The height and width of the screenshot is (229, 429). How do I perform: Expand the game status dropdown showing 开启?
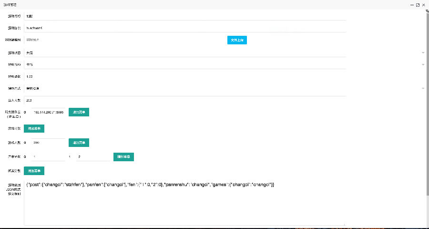tap(224, 52)
